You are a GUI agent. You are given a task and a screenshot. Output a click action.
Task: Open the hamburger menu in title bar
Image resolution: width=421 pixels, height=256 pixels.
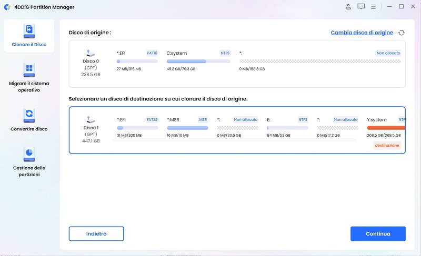373,7
